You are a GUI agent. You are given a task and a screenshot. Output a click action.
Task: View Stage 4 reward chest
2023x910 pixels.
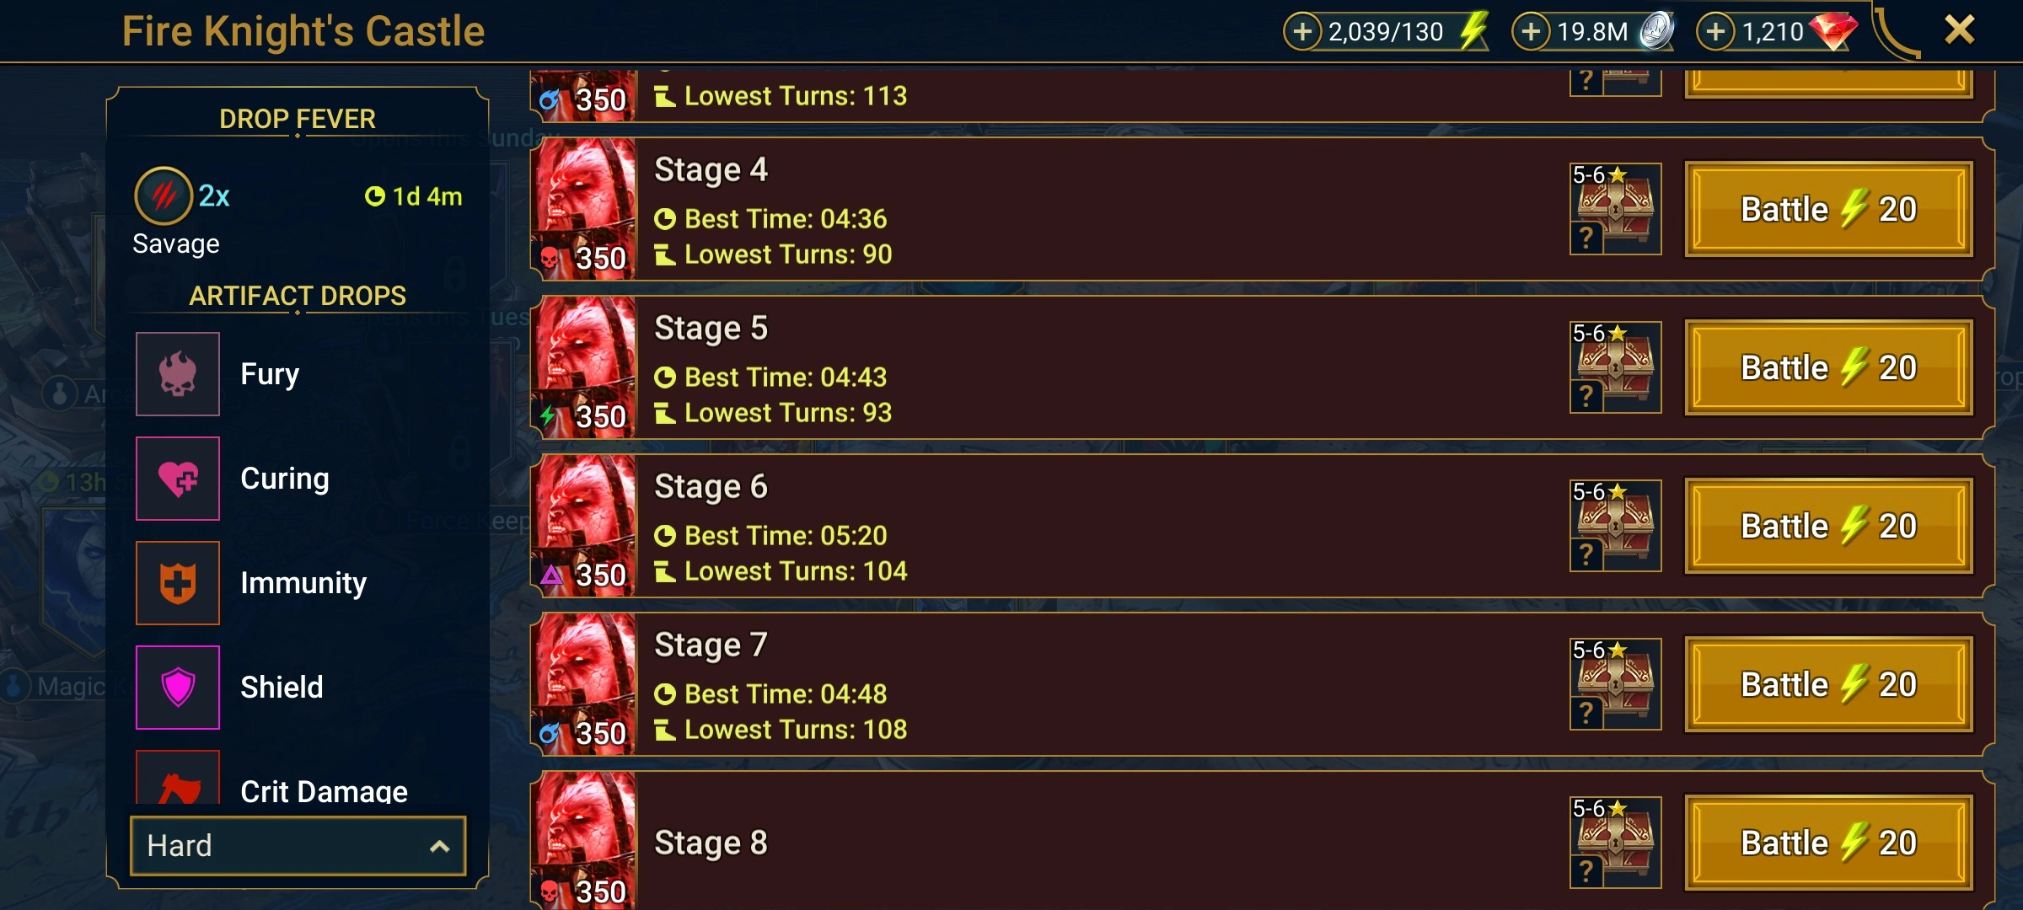[x=1615, y=209]
